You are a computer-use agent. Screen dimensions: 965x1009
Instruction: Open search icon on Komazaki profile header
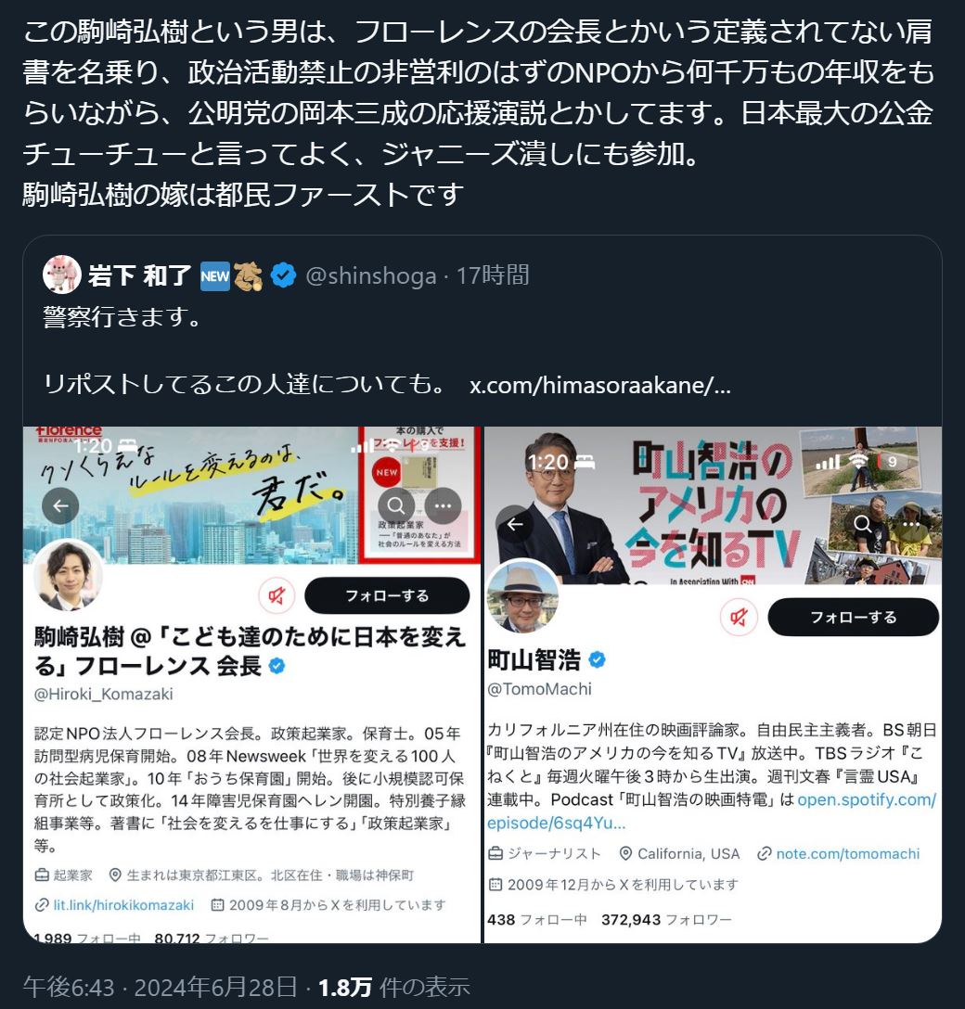point(396,505)
